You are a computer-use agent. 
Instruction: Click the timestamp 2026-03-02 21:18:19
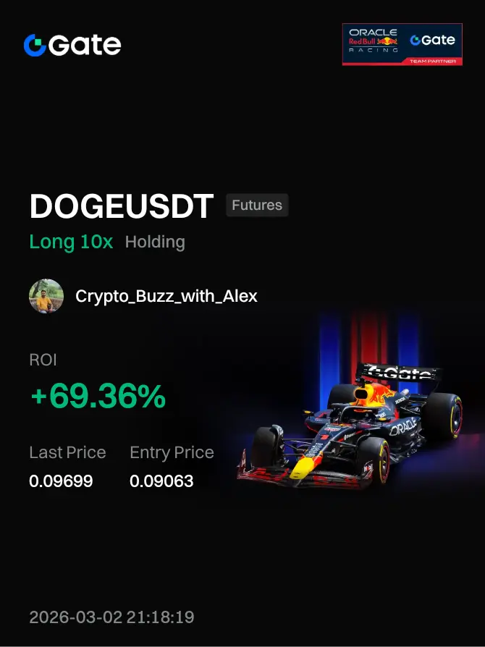pos(112,617)
